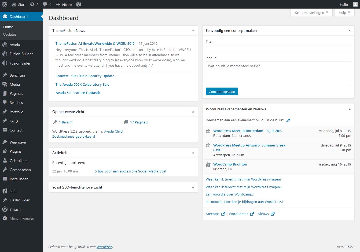Click the Fusion Slider sidebar icon
The image size is (360, 252).
pyautogui.click(x=5, y=63)
